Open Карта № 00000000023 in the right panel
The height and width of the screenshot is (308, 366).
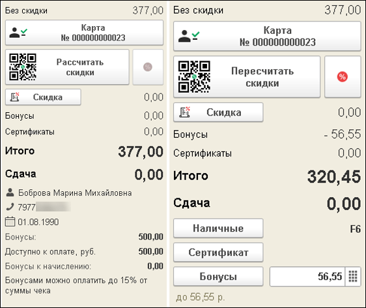pyautogui.click(x=267, y=36)
